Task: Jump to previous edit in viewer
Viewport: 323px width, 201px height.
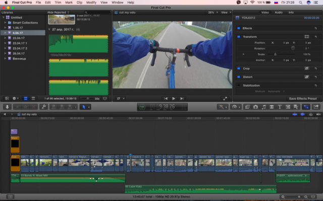Action: coord(166,99)
